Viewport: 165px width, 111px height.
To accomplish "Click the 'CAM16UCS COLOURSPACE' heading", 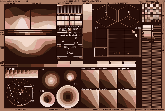I will tap(117, 3).
